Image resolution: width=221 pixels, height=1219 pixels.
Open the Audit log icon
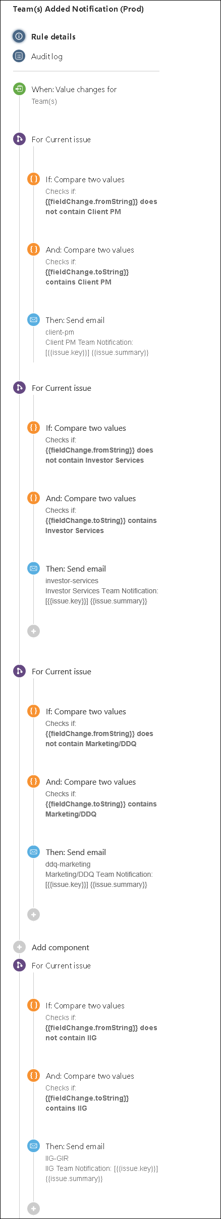[19, 56]
